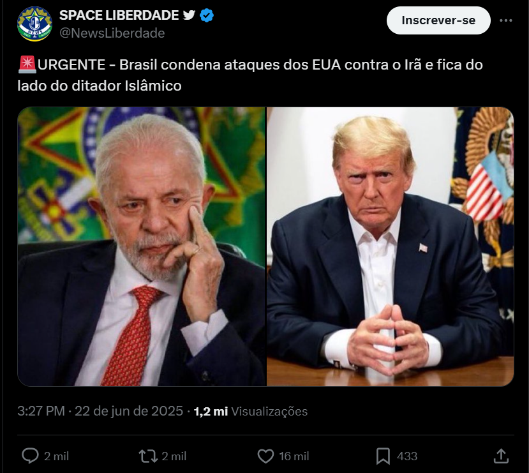The image size is (529, 473).
Task: Like the post with heart icon
Action: pos(266,456)
